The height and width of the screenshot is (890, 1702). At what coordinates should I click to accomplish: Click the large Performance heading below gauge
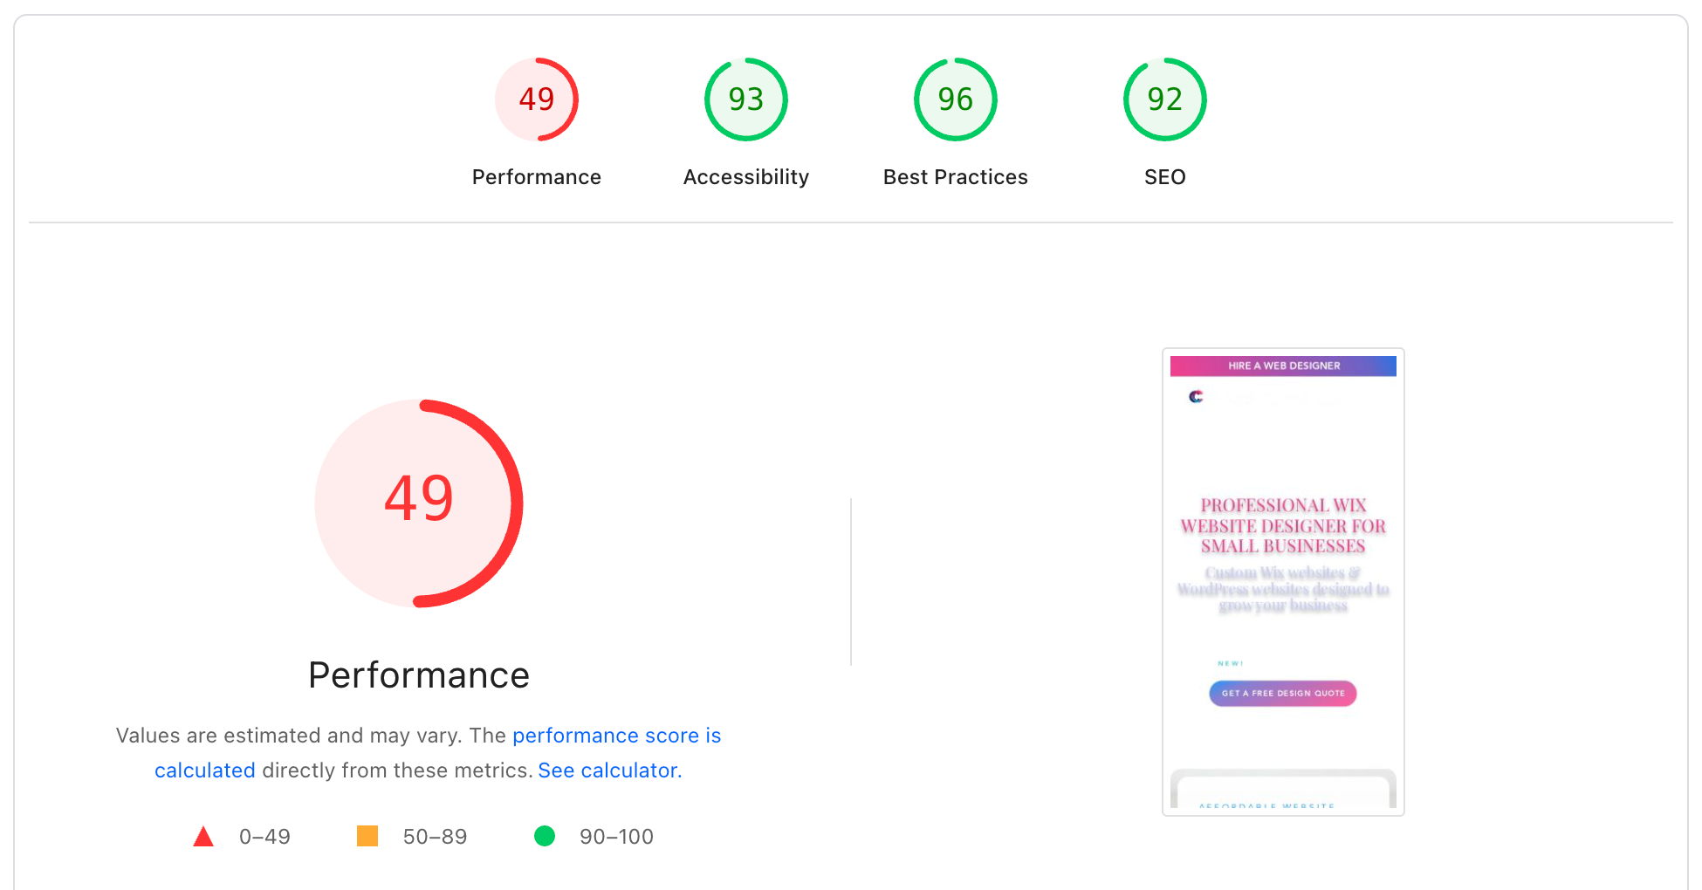(x=419, y=675)
